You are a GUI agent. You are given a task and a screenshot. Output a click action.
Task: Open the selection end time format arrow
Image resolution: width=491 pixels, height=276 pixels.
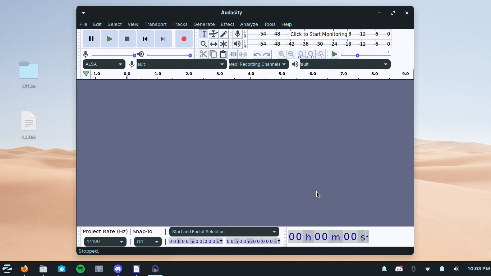[279, 241]
